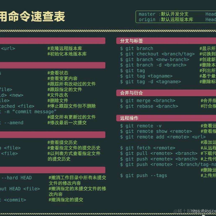216x216 pixels.
Task: Click the '--amend' option text
Action: click(14, 123)
